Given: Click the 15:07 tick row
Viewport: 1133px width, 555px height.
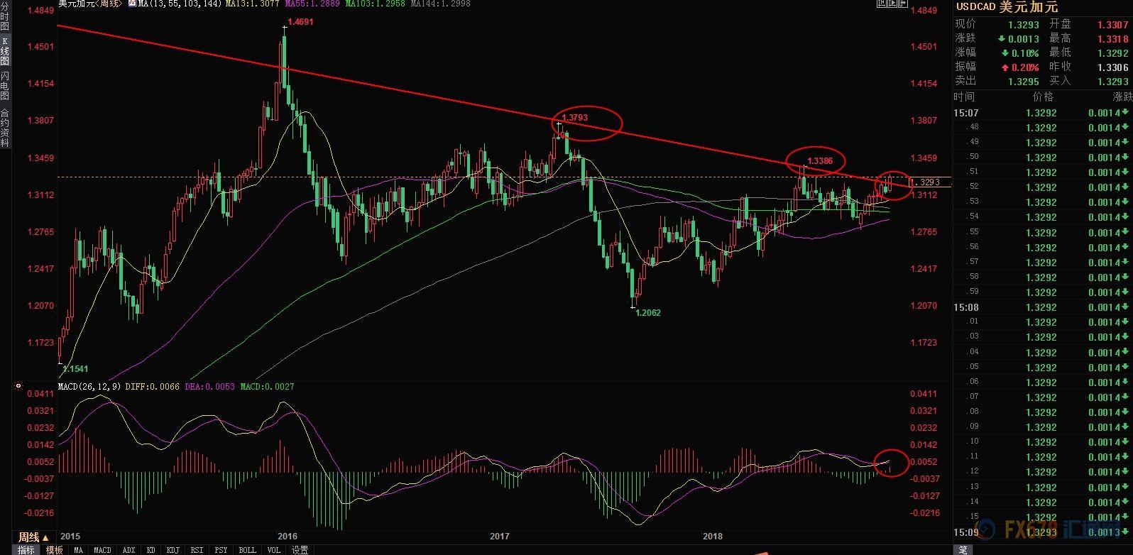Looking at the screenshot, I should [1042, 113].
